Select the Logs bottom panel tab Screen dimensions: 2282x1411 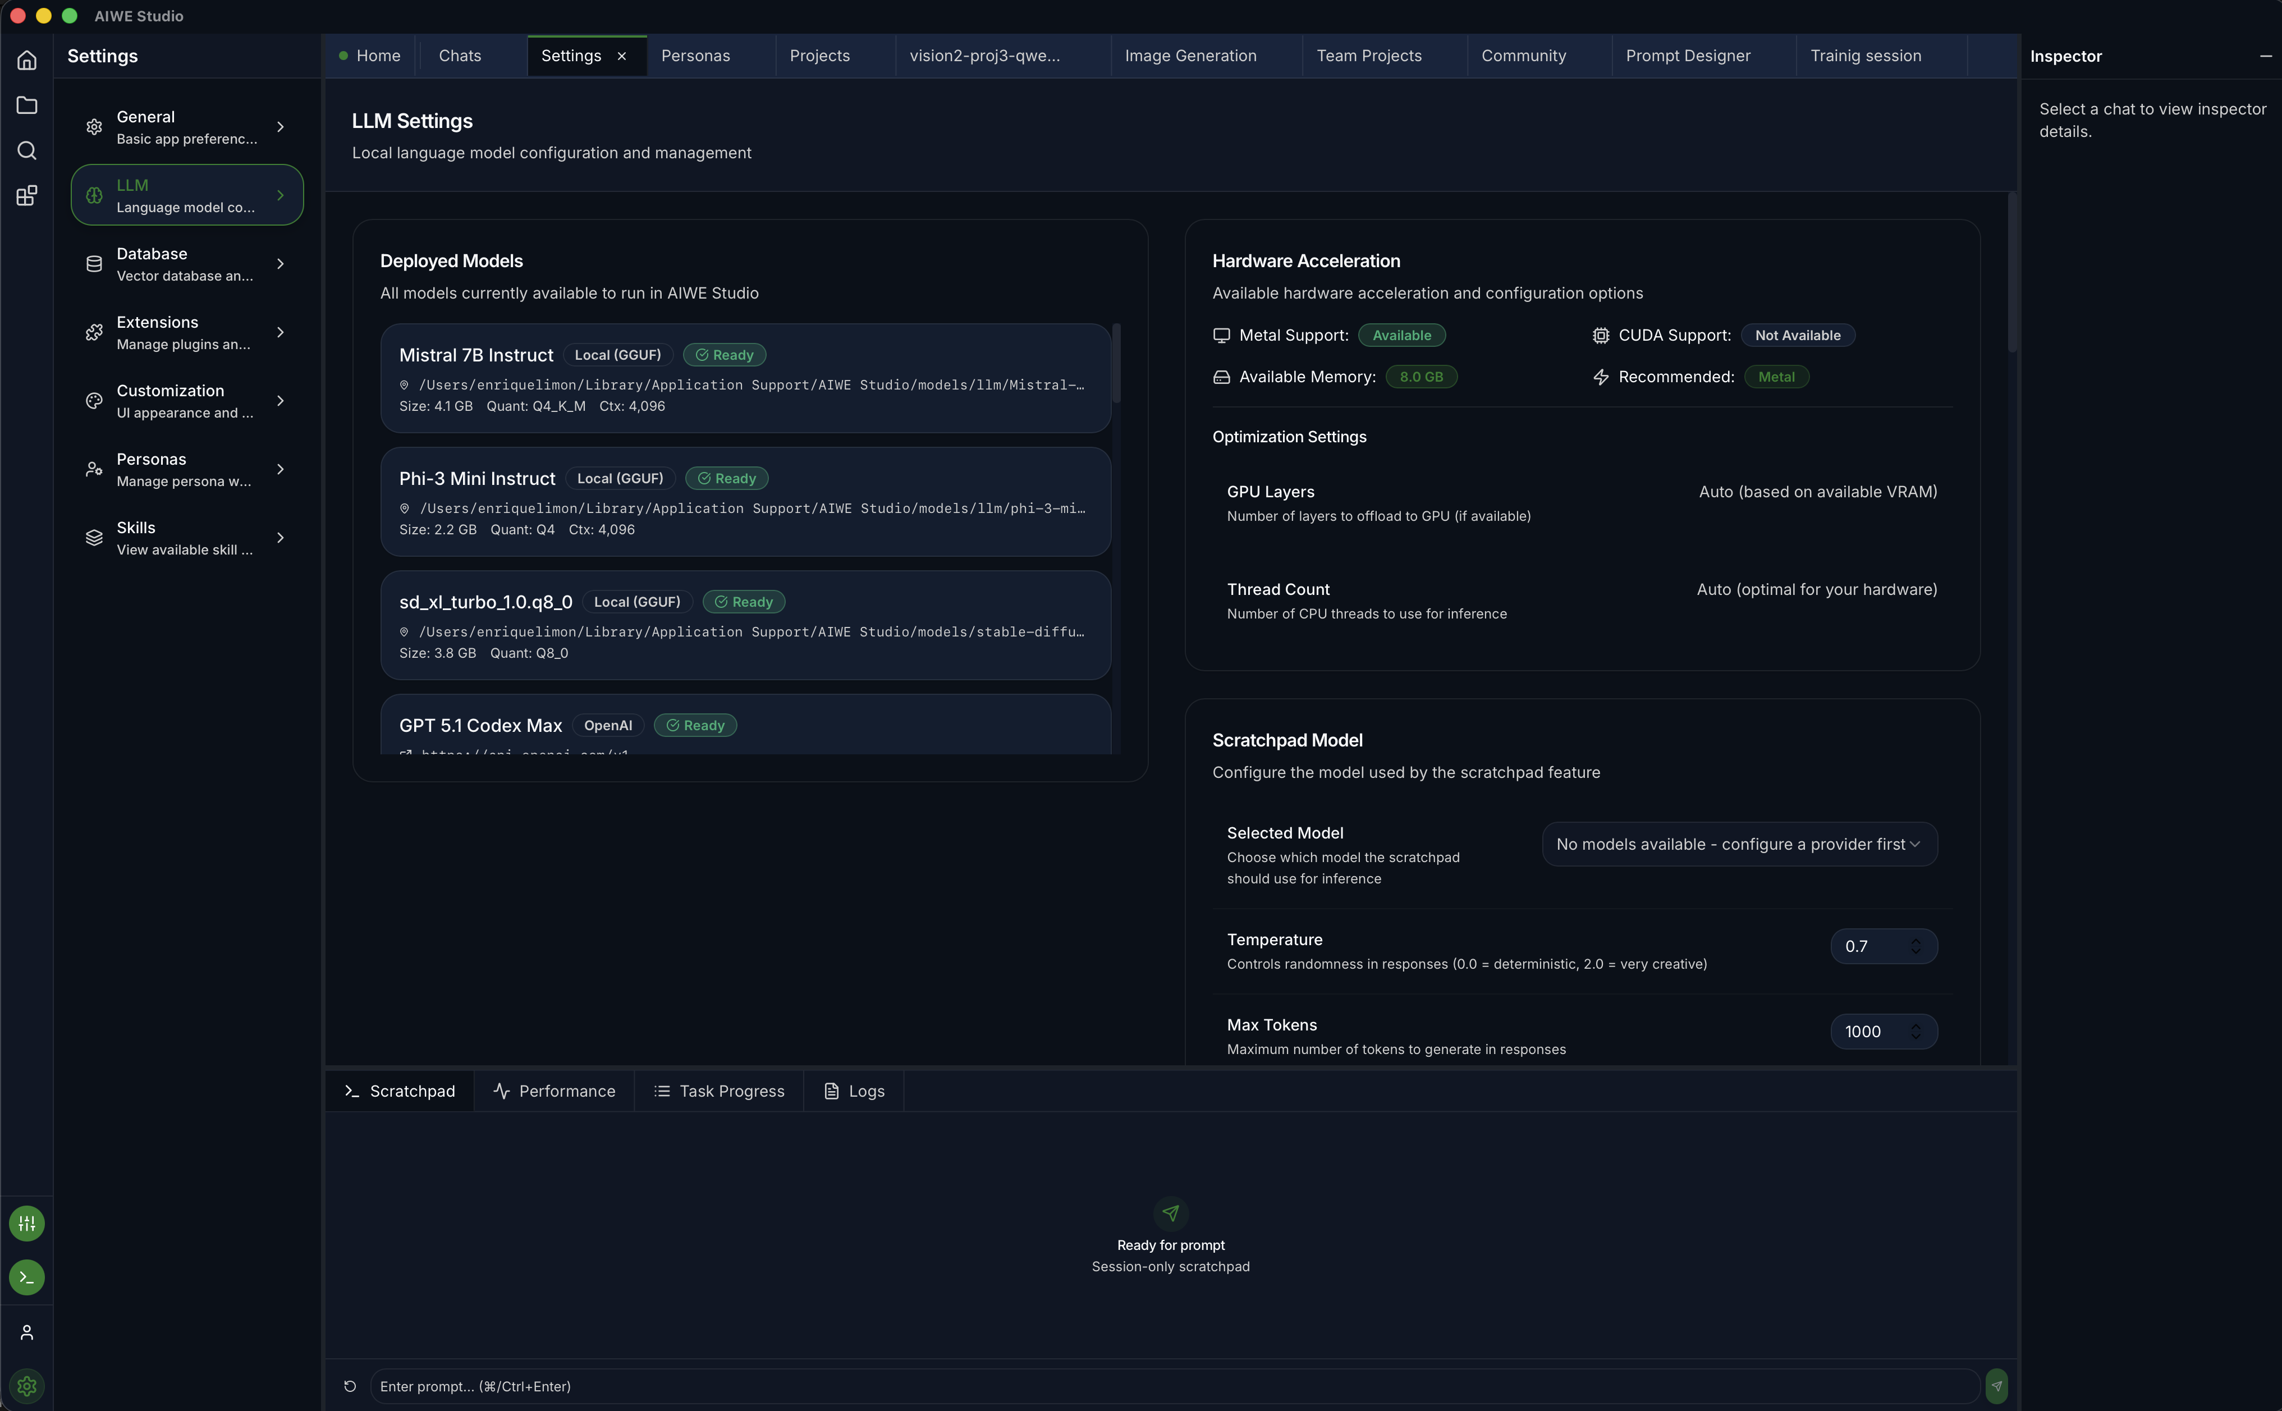(855, 1091)
